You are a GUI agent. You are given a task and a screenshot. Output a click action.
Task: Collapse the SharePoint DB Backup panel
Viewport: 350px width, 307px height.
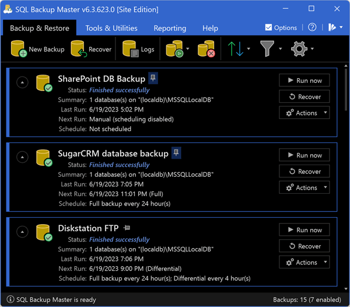tap(22, 83)
